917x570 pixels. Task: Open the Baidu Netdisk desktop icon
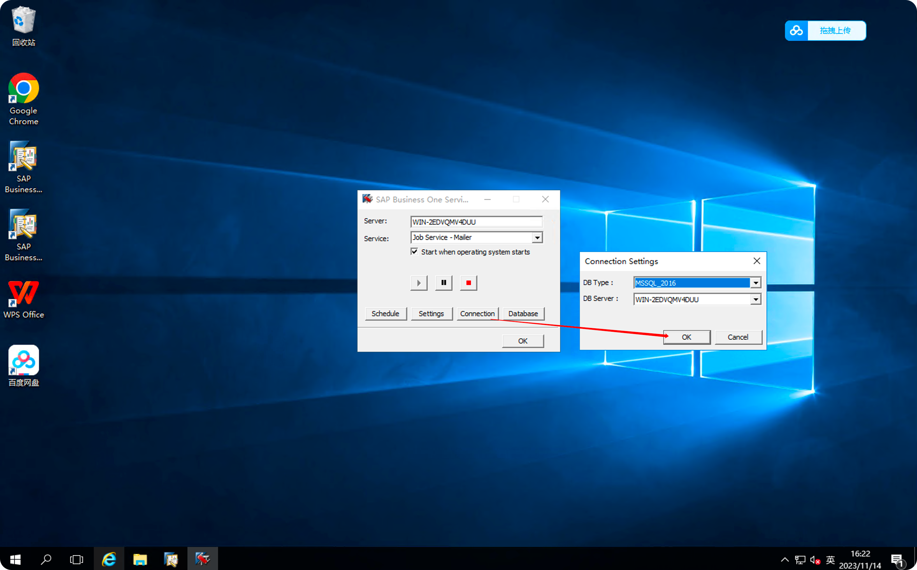[23, 366]
